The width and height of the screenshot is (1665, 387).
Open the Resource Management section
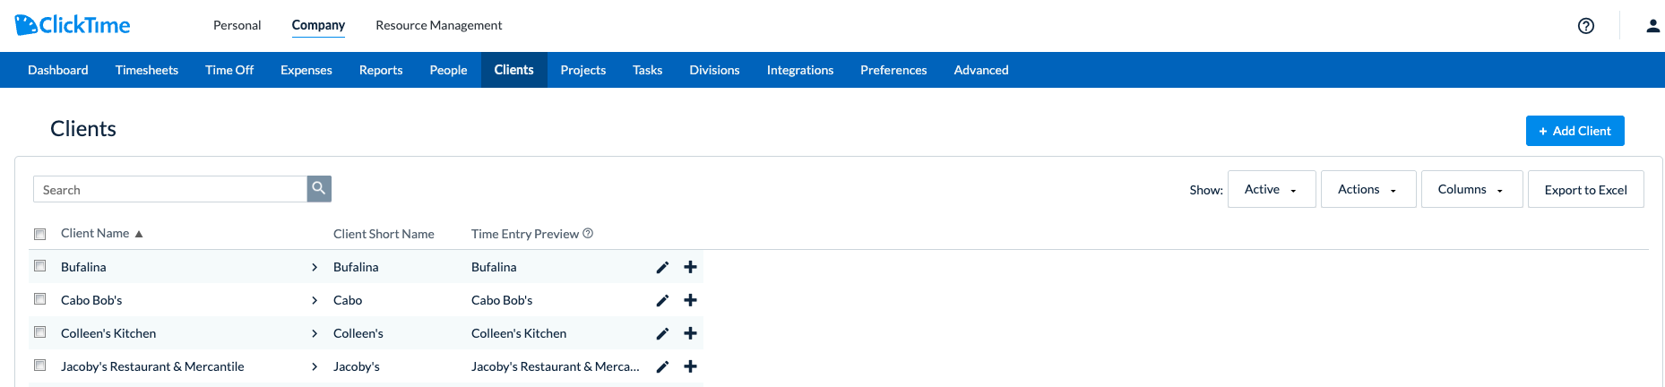[439, 25]
